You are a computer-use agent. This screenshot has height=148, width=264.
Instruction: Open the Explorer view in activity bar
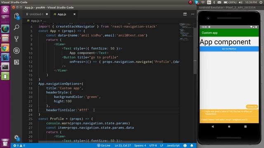[x=16, y=16]
